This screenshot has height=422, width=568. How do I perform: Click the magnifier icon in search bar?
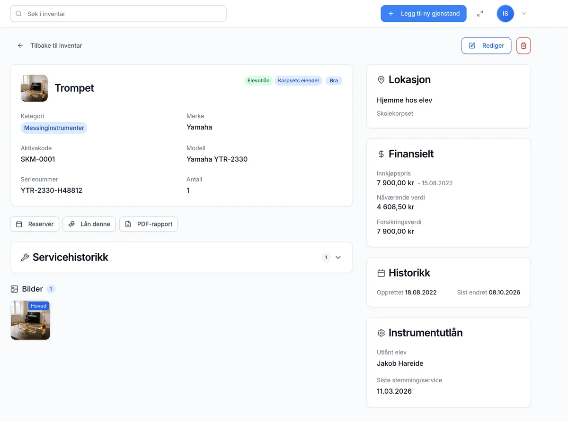coord(19,14)
